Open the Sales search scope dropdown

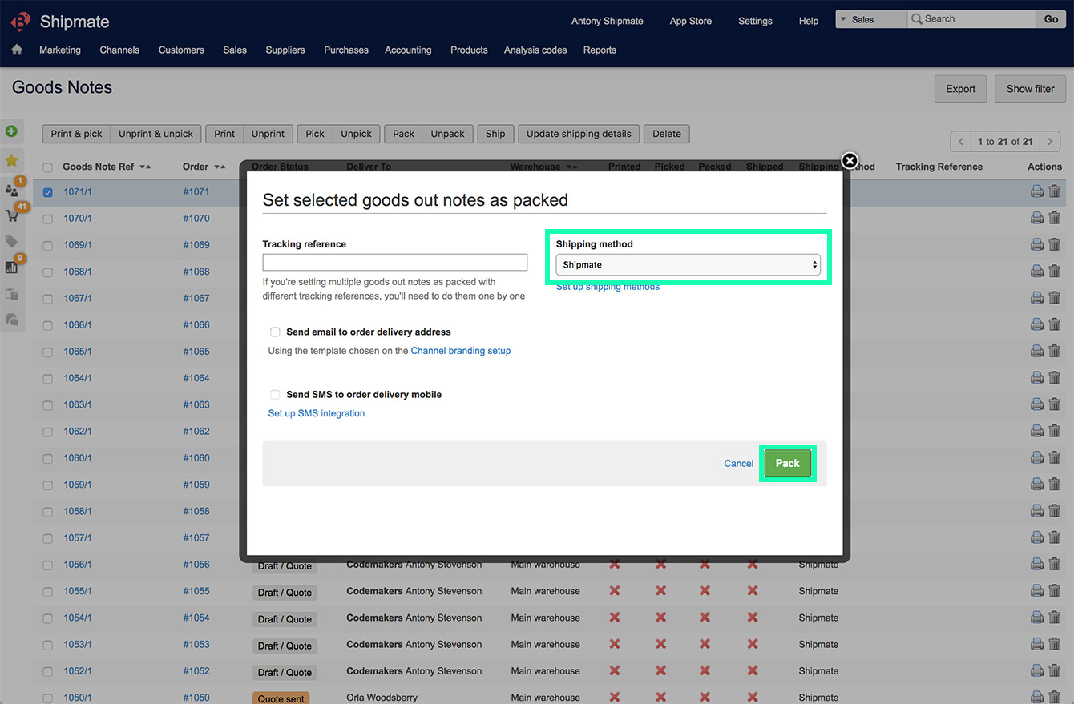pyautogui.click(x=871, y=19)
